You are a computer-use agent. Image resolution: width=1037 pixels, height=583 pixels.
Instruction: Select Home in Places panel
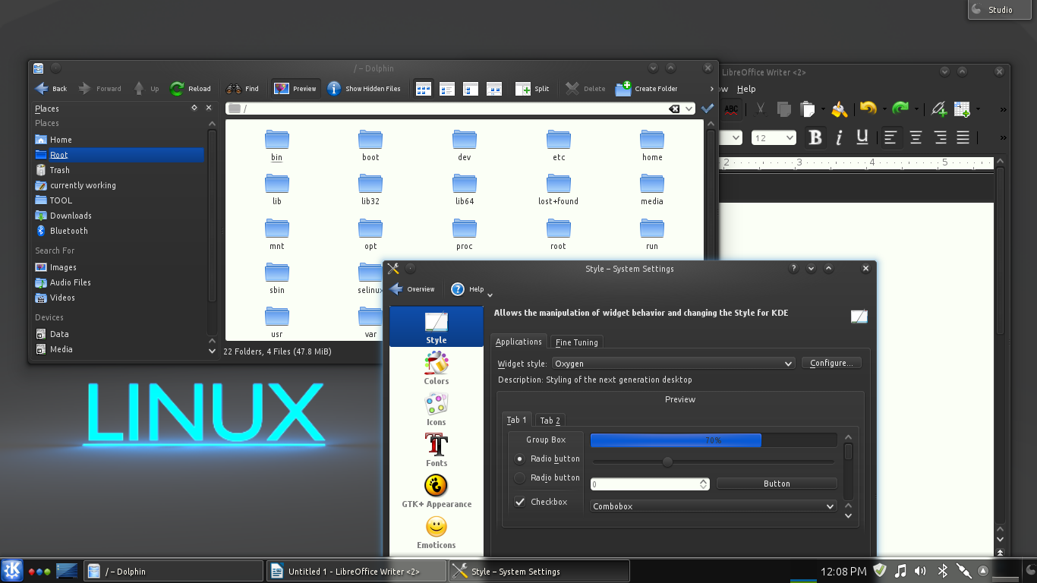(119, 140)
